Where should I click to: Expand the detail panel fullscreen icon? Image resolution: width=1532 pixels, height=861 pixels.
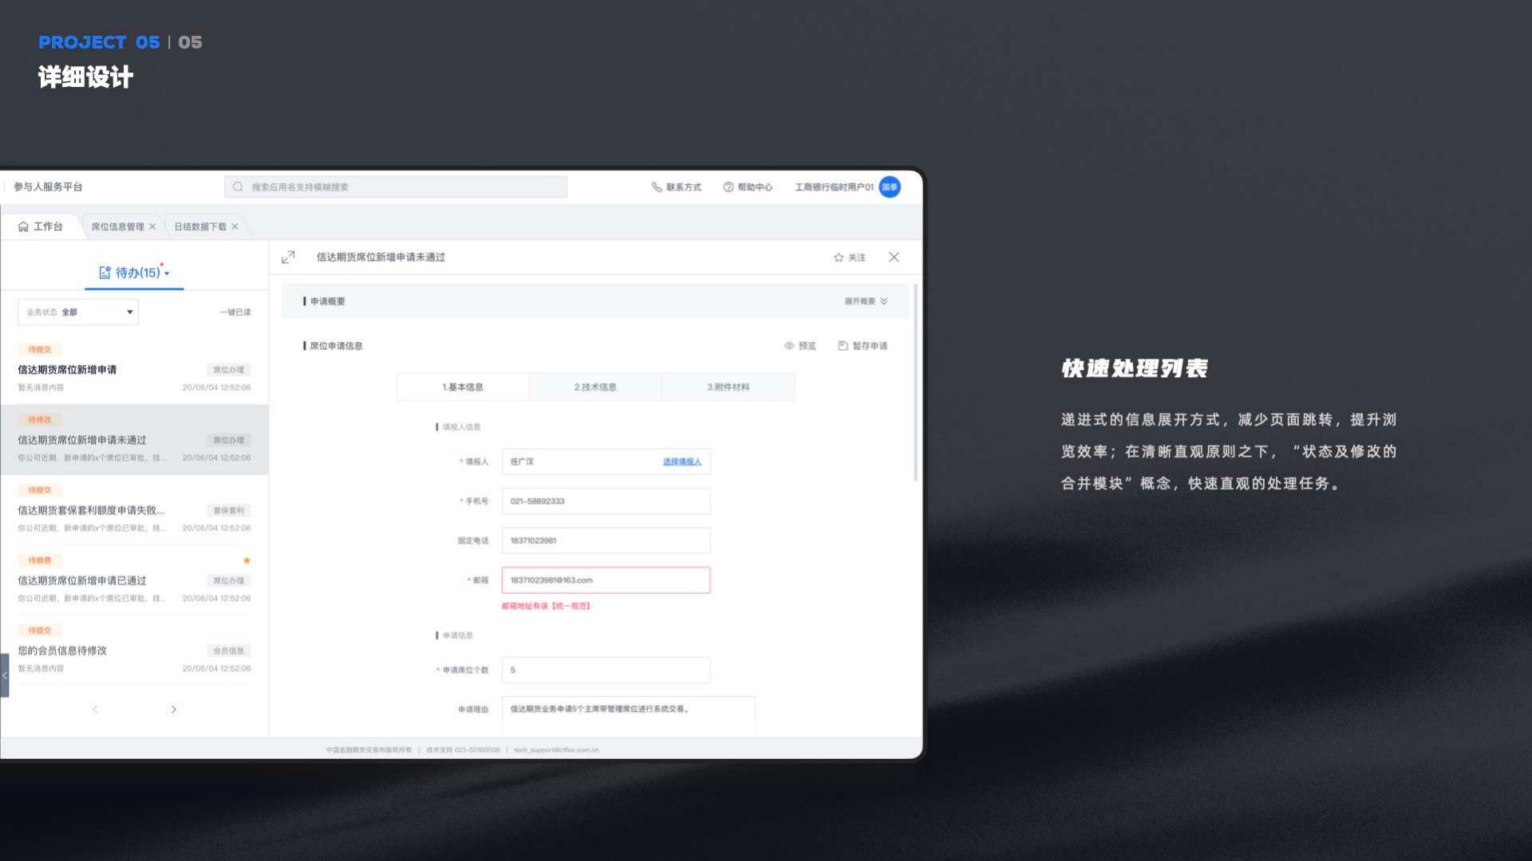click(288, 258)
